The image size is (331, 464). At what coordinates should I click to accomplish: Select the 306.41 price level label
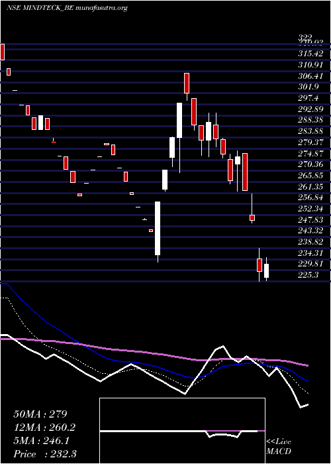(x=310, y=76)
